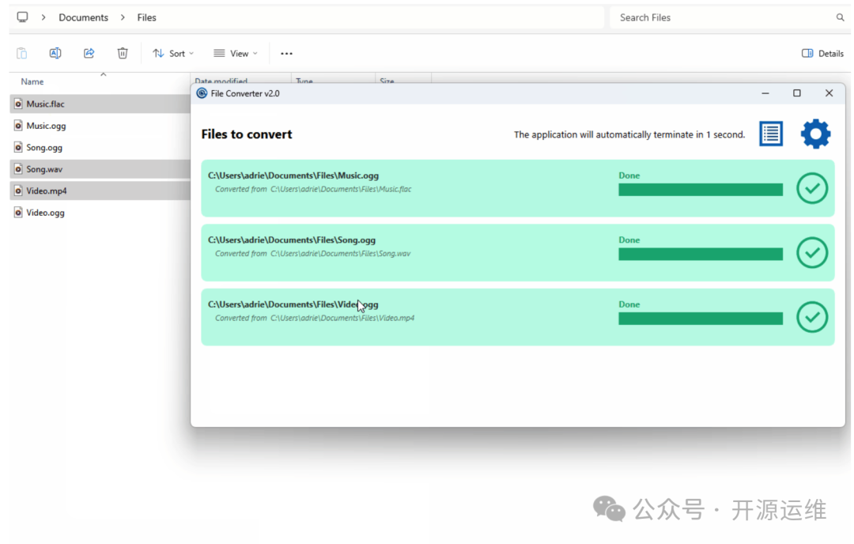
Task: Click the paste icon in Explorer toolbar
Action: click(x=22, y=53)
